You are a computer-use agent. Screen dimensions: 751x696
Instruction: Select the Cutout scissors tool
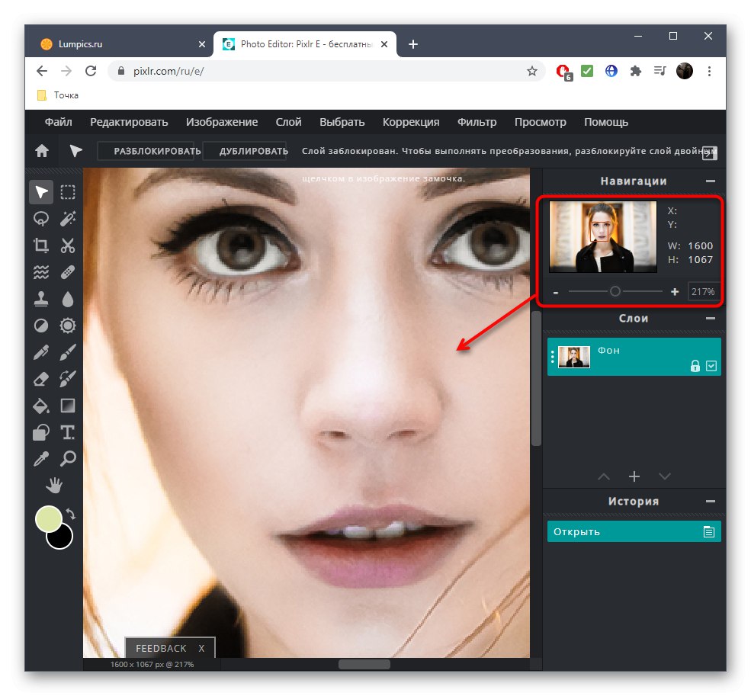[x=68, y=245]
